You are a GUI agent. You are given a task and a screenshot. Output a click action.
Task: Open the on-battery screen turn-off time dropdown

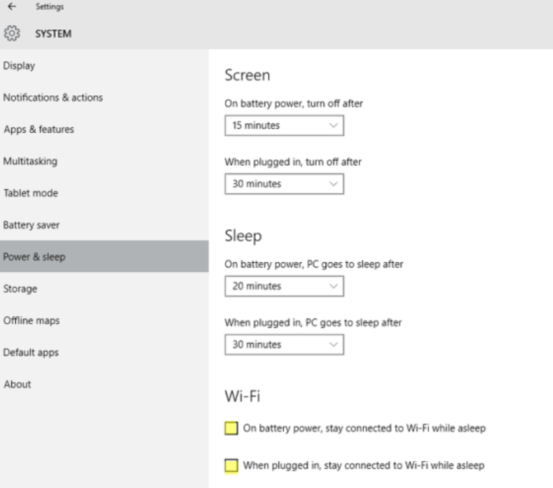click(x=284, y=125)
